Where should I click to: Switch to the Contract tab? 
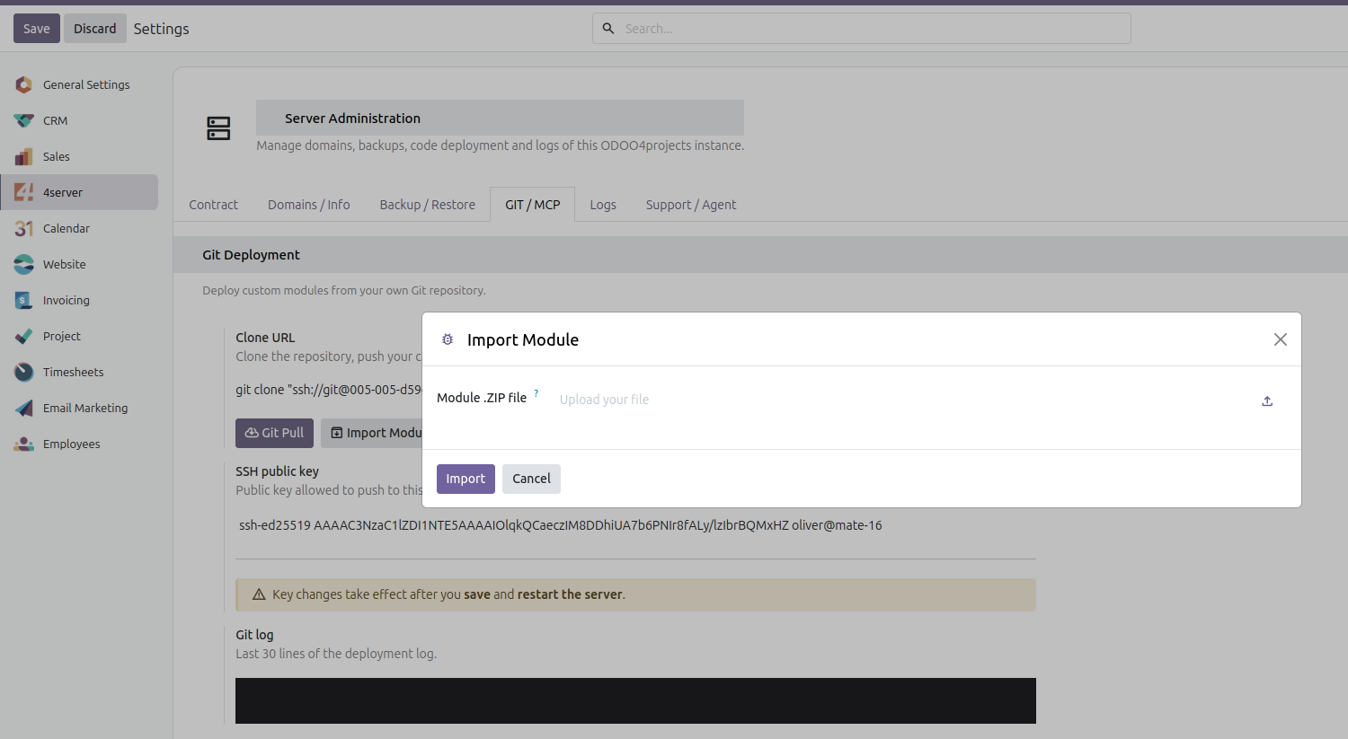214,205
